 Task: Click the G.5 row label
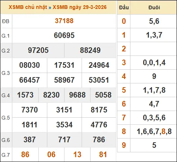(6, 118)
